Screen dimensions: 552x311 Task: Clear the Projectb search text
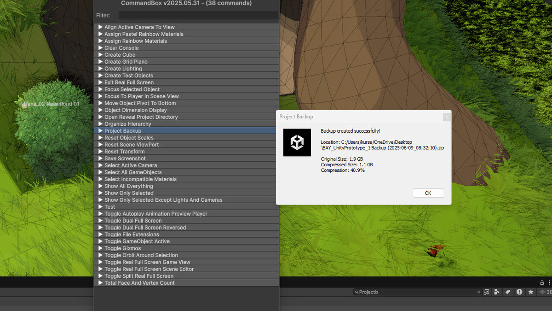478,292
